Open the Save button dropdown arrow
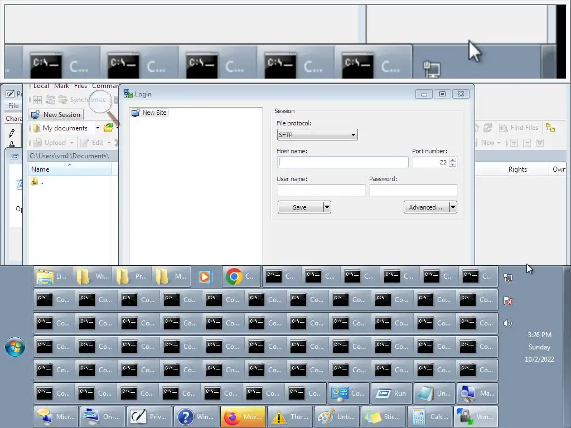The height and width of the screenshot is (428, 571). 327,207
